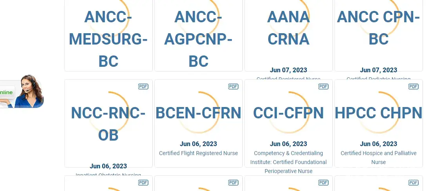Open the ANCC-MEDSURG-BC exam title
The height and width of the screenshot is (191, 441).
108,39
